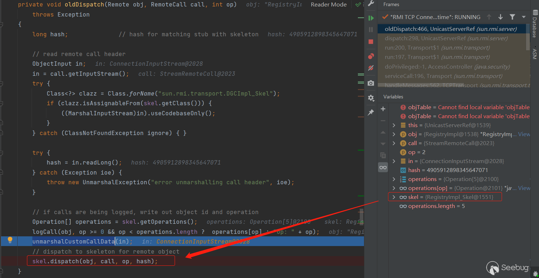Select next frame with down arrow
The width and height of the screenshot is (539, 278).
point(501,17)
